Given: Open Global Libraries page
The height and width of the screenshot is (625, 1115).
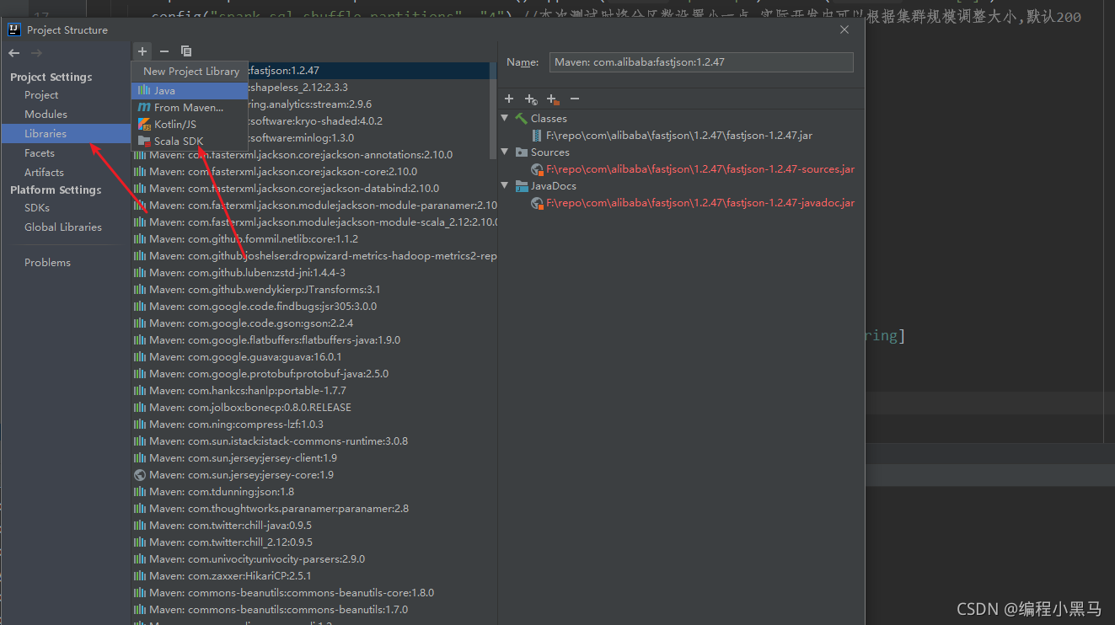Looking at the screenshot, I should [63, 227].
